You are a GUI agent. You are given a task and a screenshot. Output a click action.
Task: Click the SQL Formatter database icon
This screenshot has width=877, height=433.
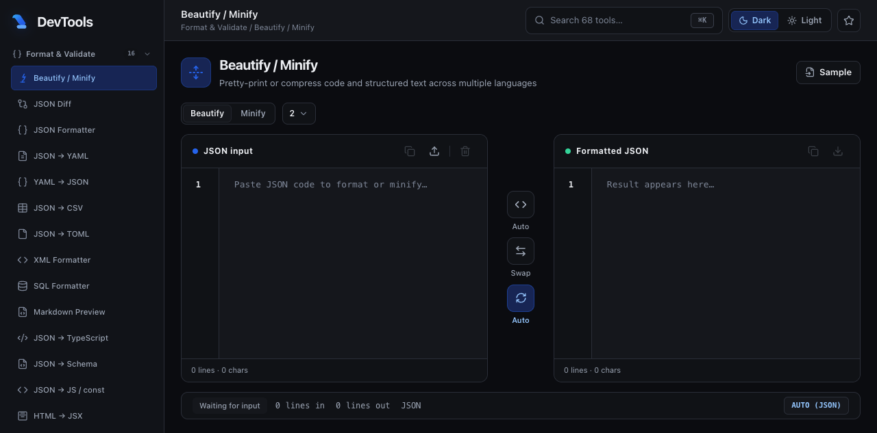click(23, 286)
